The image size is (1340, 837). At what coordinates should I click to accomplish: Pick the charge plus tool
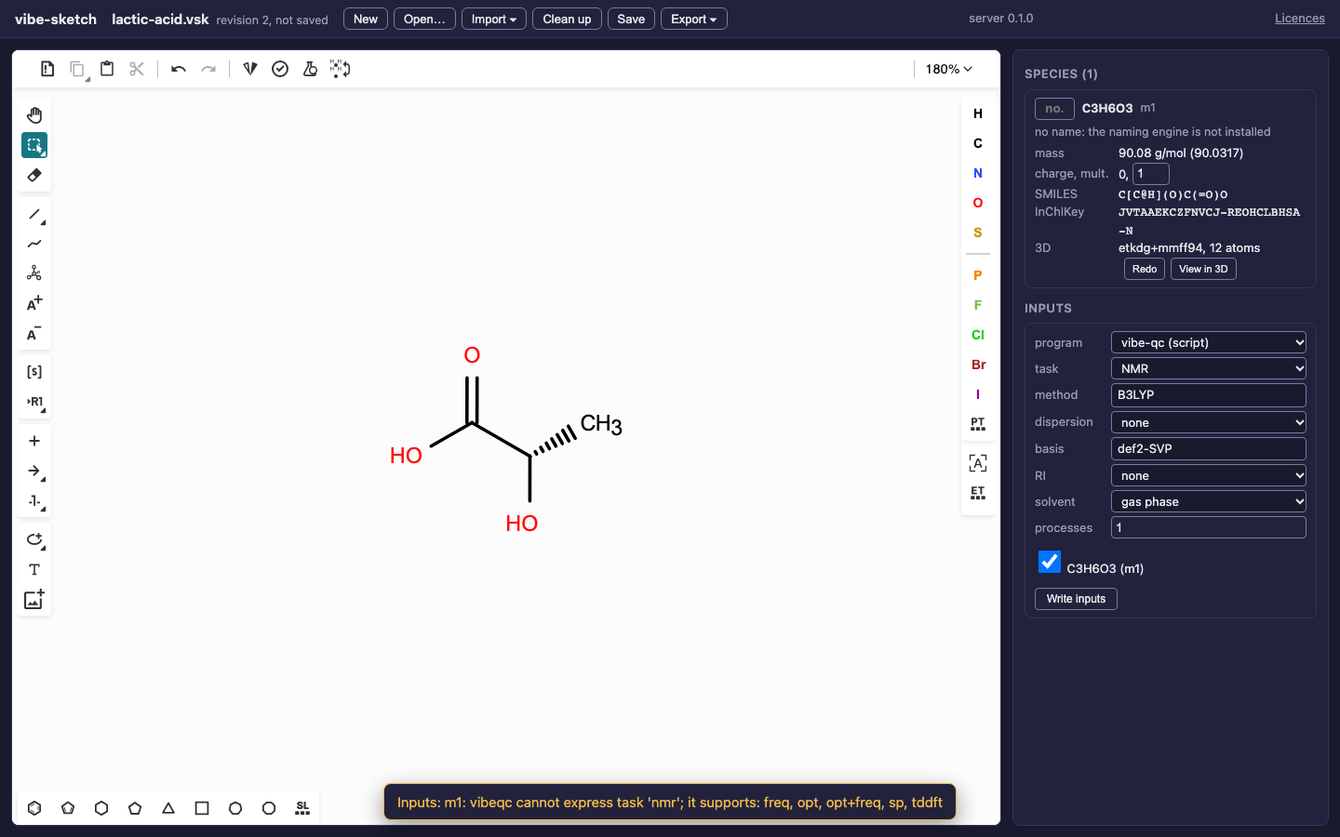pos(34,303)
